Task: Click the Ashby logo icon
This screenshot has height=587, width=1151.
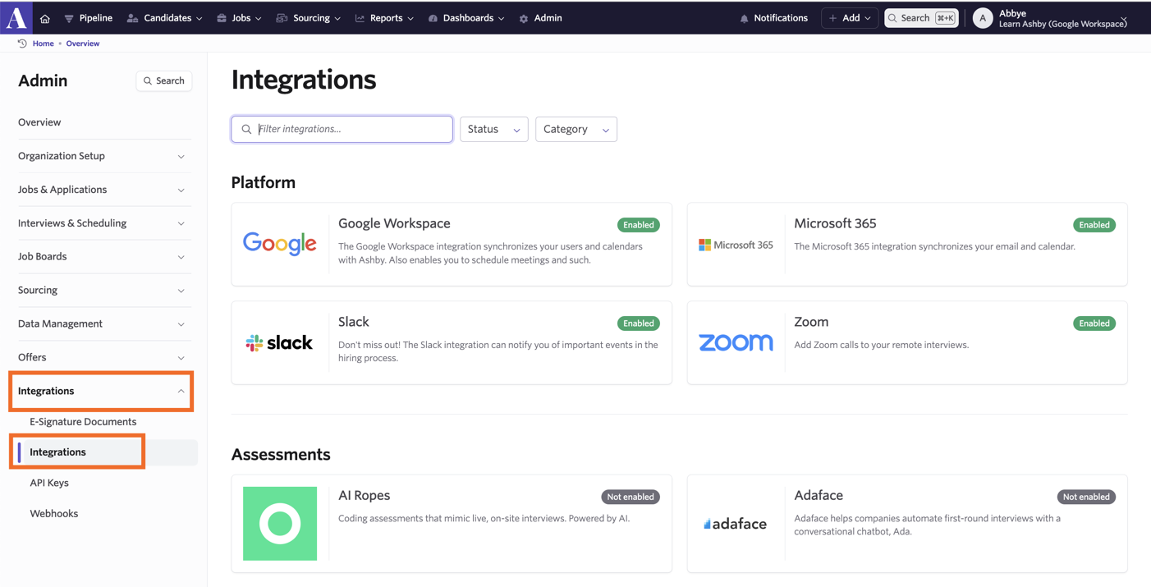Action: (16, 17)
